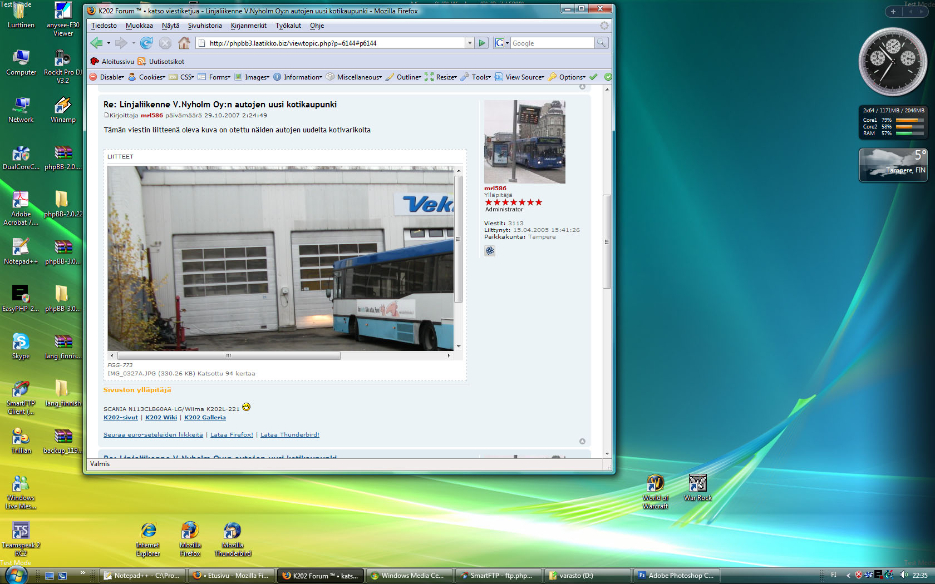Image resolution: width=935 pixels, height=584 pixels.
Task: Open Options dropdown in developer toolbar
Action: coord(567,77)
